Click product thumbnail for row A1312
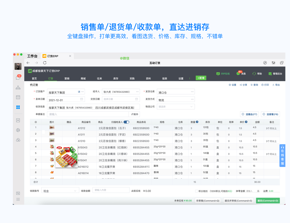Viewport: 290px width, 223px height. click(52, 127)
